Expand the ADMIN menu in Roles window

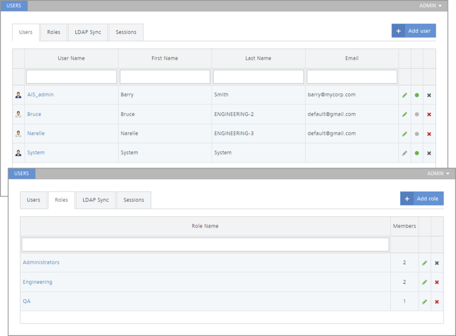pos(438,173)
